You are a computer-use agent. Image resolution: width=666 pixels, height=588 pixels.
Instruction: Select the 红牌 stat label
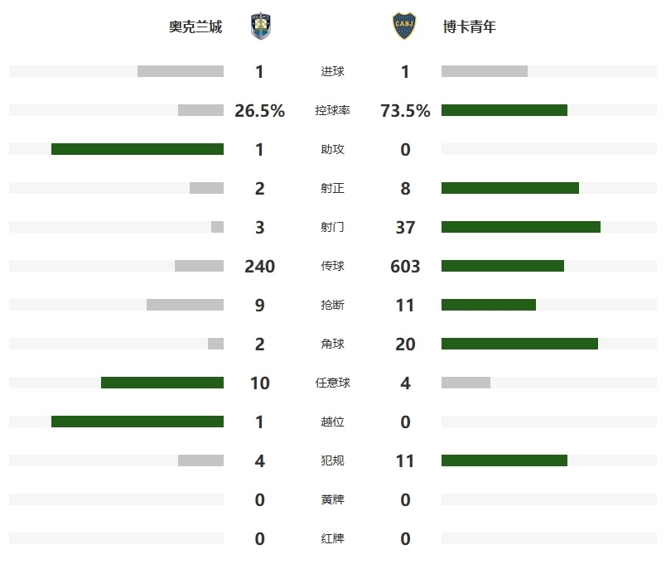pos(332,539)
